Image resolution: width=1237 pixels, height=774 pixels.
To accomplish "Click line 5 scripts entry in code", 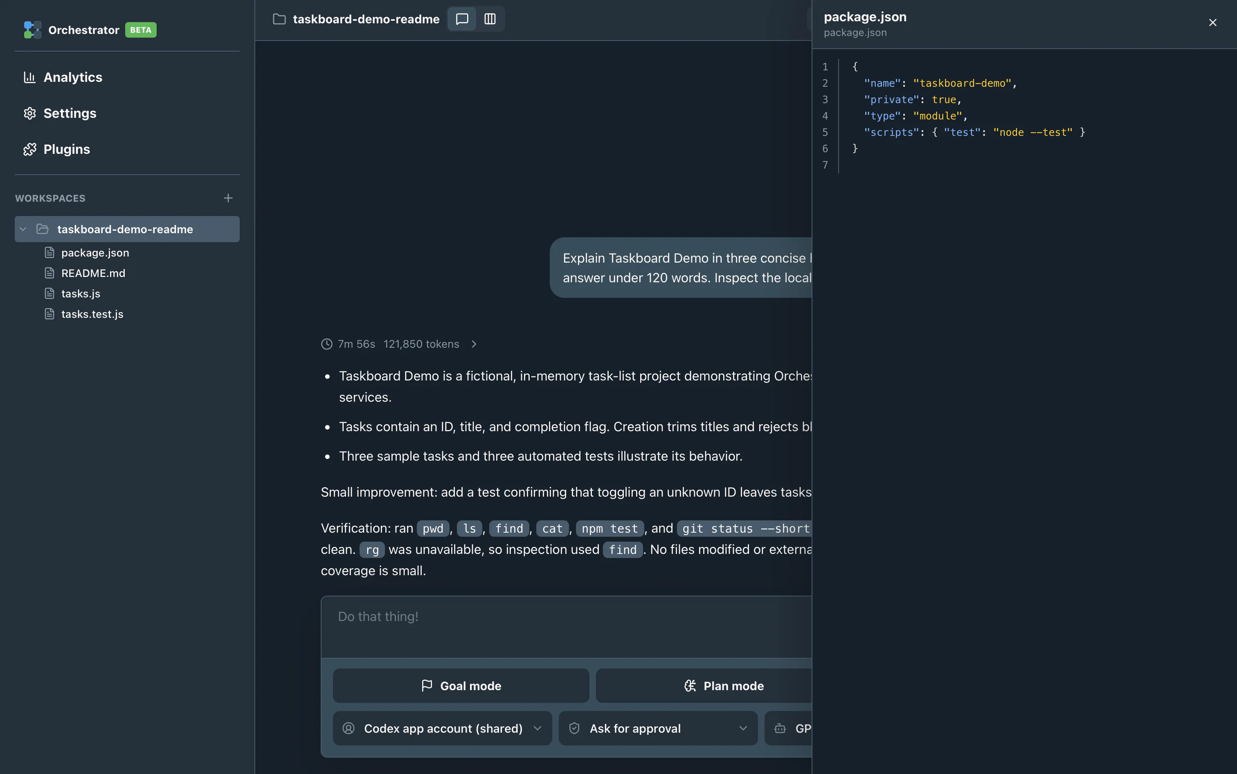I will (974, 132).
